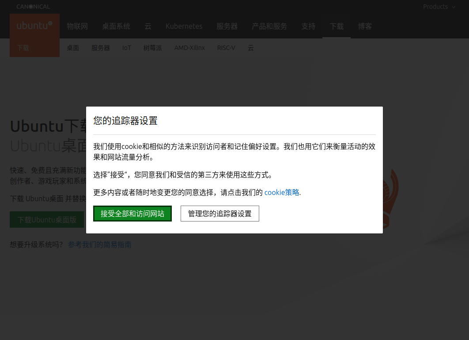
Task: Open 参考我们的简易指南 link
Action: (x=100, y=245)
